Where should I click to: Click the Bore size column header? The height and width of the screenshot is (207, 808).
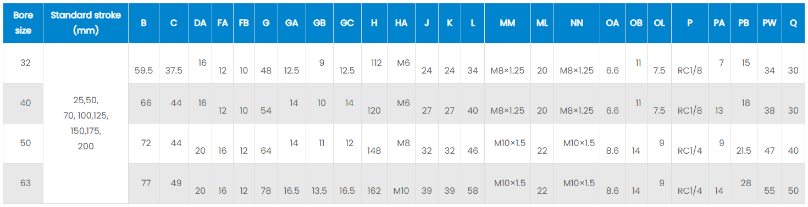[x=22, y=23]
